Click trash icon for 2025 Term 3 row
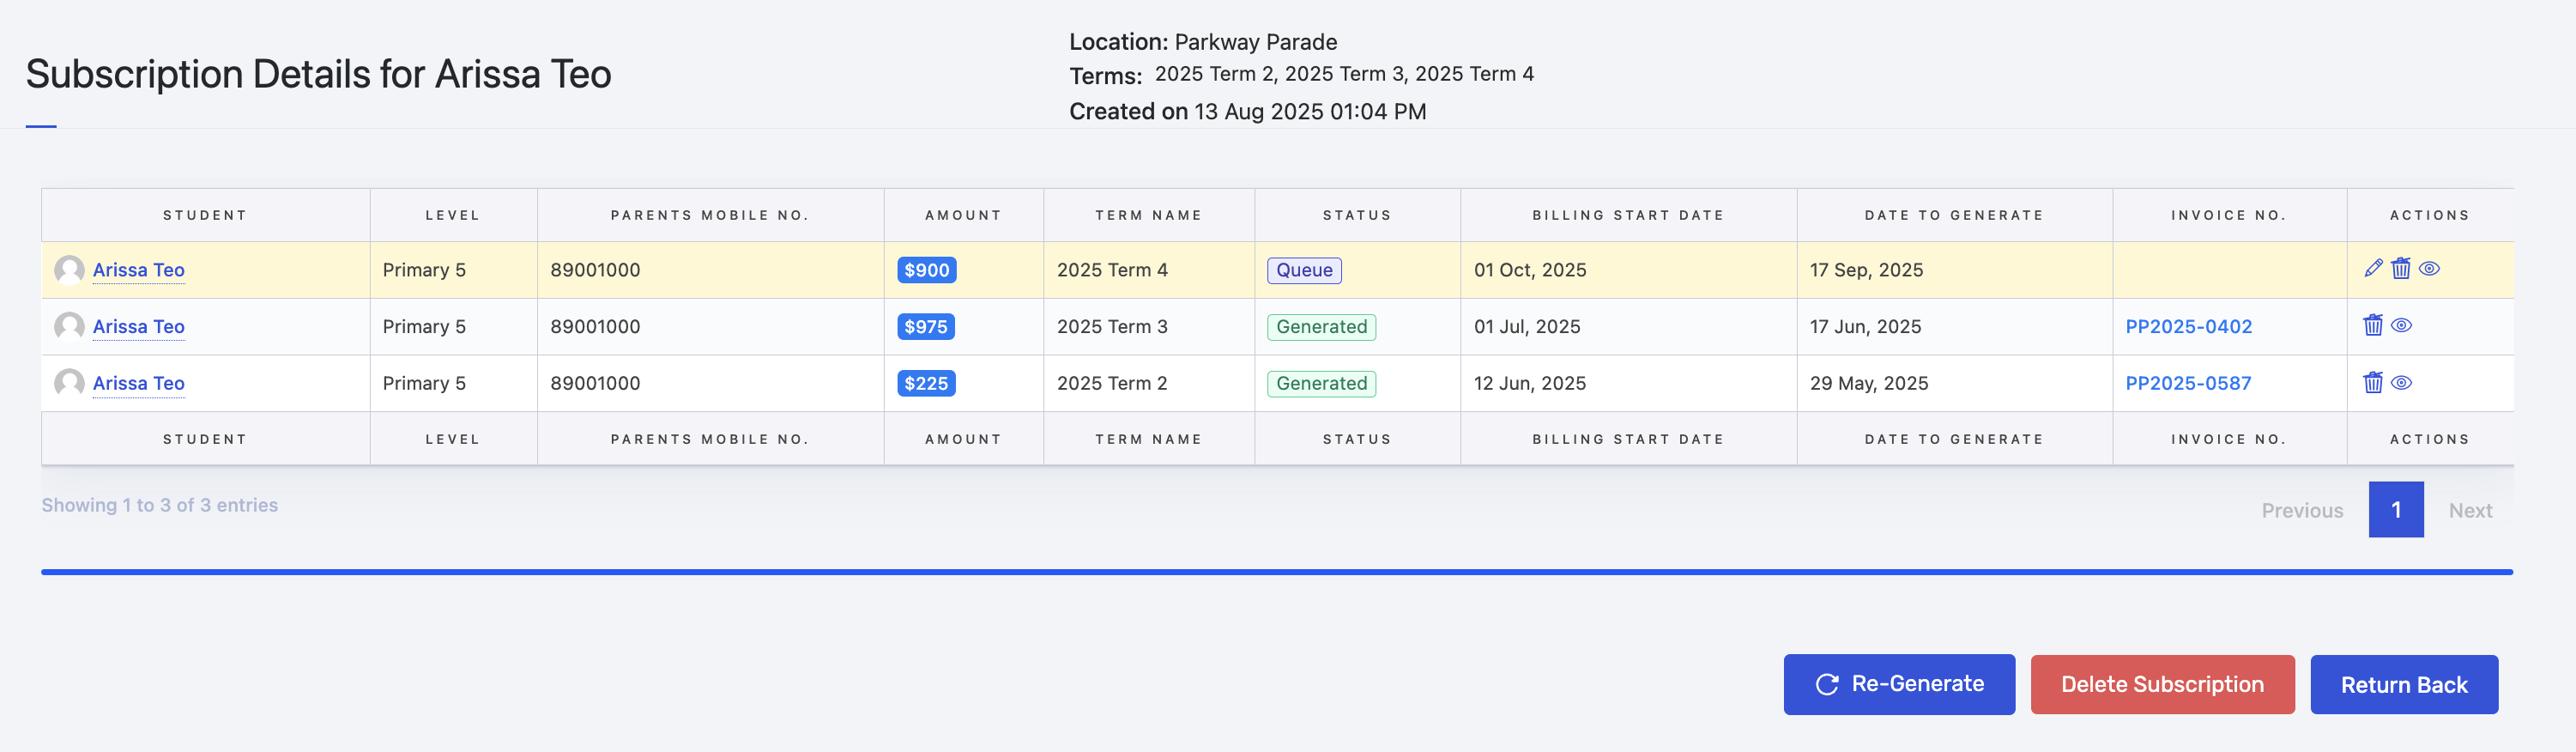This screenshot has height=752, width=2576. [2372, 325]
